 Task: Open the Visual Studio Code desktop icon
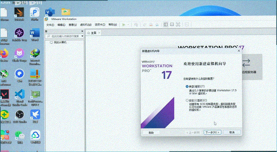[x=20, y=98]
